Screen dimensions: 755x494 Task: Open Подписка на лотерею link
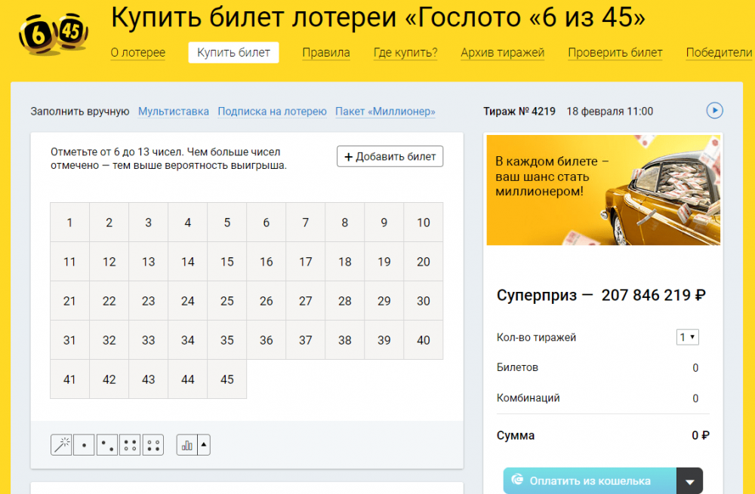click(272, 111)
